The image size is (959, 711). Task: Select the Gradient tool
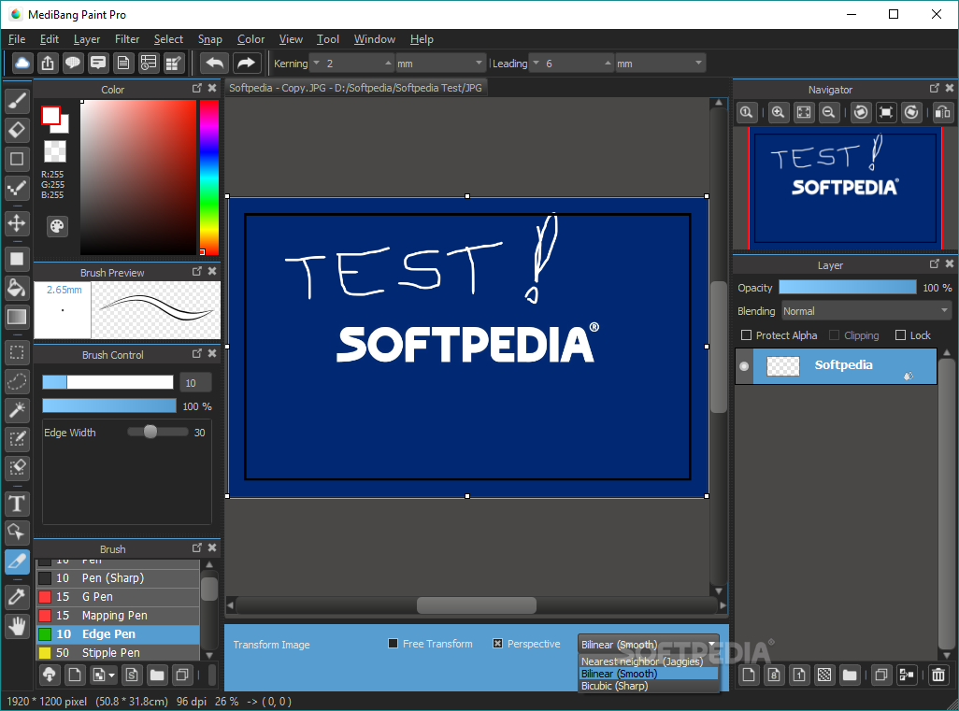[x=17, y=317]
